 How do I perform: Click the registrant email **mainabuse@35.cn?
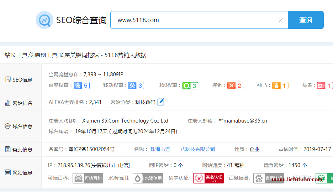pyautogui.click(x=243, y=121)
